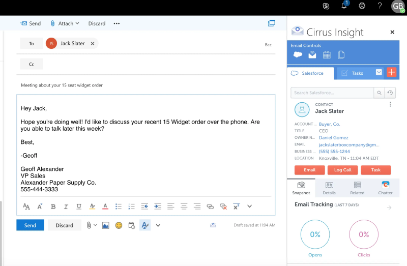This screenshot has height=266, width=407.
Task: Click the To recipients button
Action: [32, 43]
